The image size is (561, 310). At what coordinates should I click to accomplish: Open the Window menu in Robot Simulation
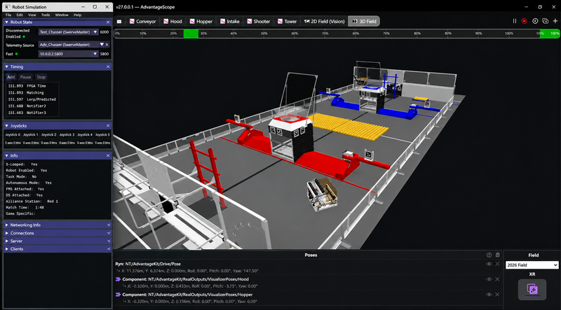pos(62,15)
